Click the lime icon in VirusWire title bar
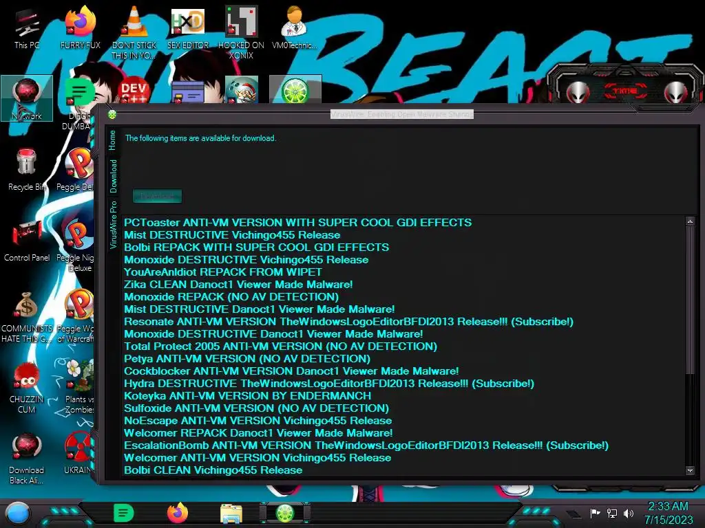Screen dimensions: 705x528 point(112,115)
